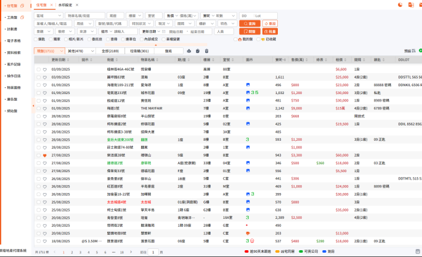The image size is (422, 257).
Task: Click the page number jump input box
Action: 153,252
